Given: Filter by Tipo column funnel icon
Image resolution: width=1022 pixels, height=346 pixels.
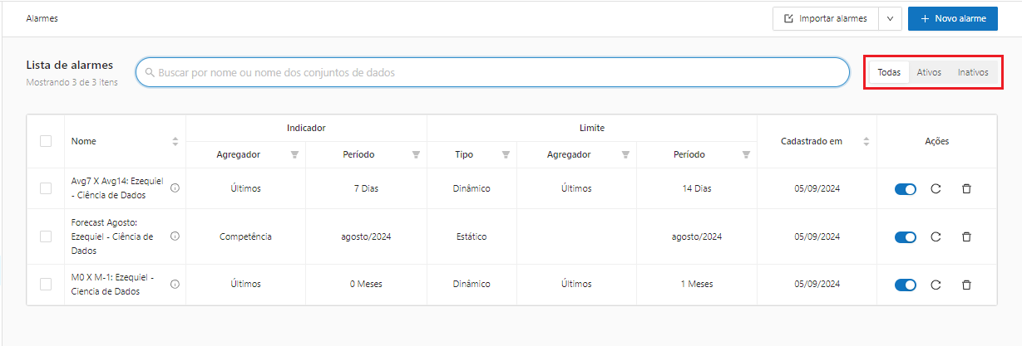Looking at the screenshot, I should coord(506,155).
